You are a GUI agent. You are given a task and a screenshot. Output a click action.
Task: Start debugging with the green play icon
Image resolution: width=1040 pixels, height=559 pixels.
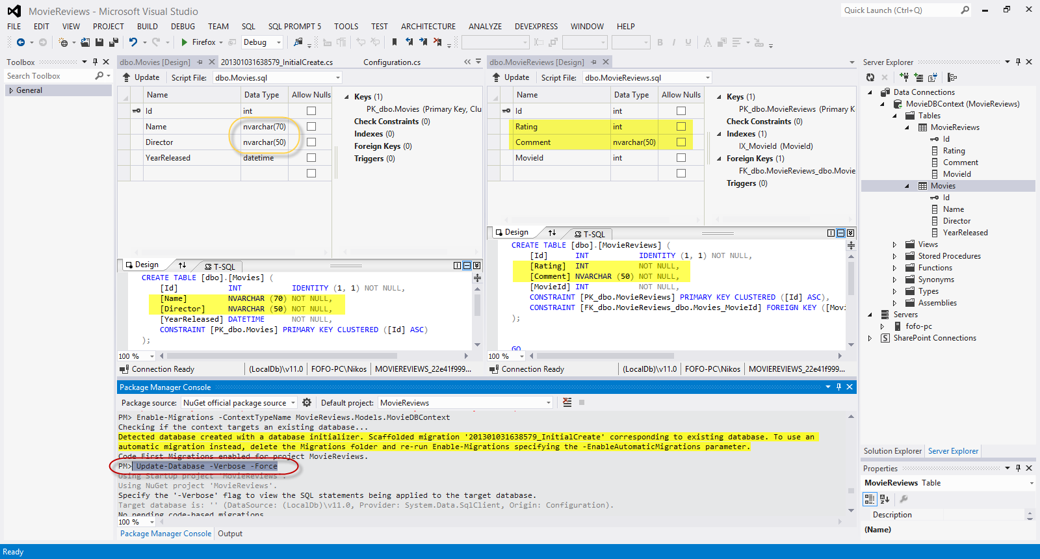[x=185, y=42]
